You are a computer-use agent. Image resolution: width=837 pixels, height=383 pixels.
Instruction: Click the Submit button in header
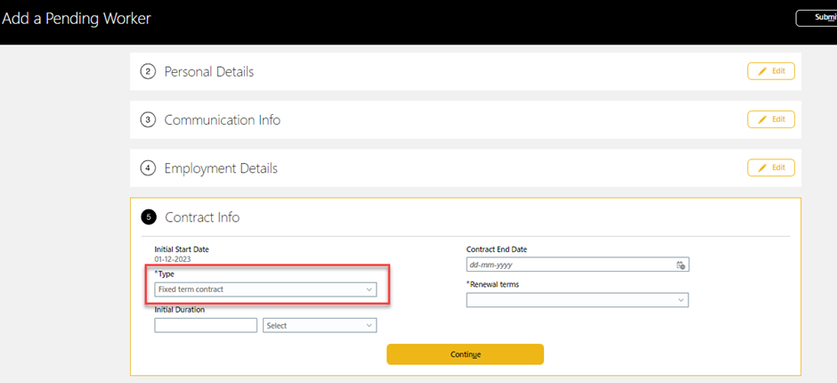[817, 18]
